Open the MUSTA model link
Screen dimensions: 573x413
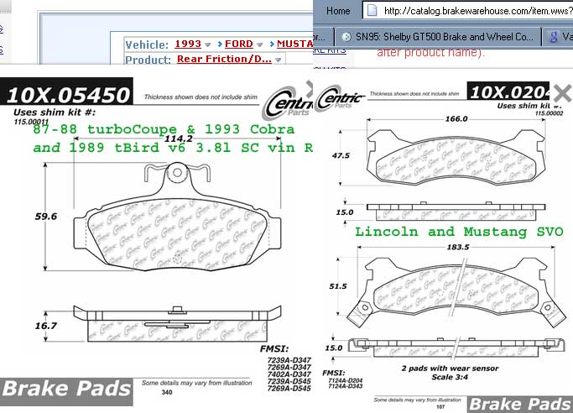[x=294, y=44]
